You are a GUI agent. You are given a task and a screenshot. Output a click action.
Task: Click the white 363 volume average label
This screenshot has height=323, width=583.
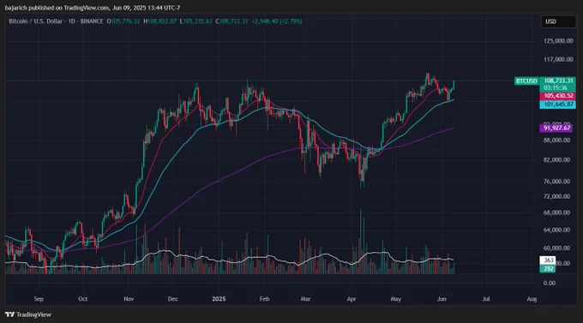(548, 260)
